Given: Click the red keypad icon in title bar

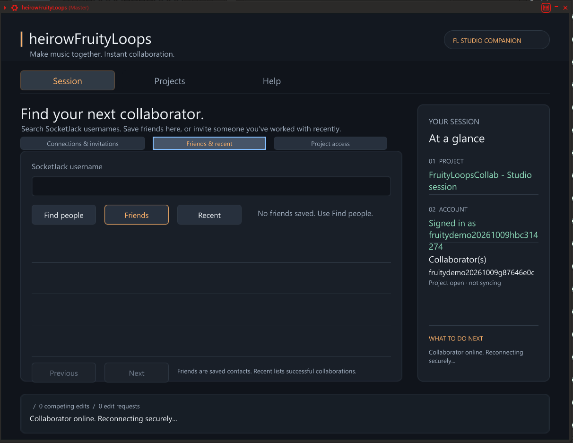Looking at the screenshot, I should coord(546,8).
